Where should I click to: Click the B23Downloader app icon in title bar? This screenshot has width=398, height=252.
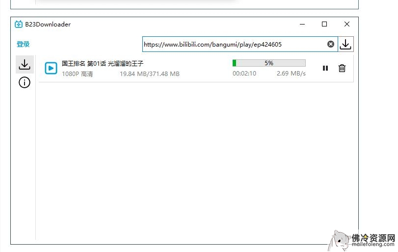tap(19, 24)
